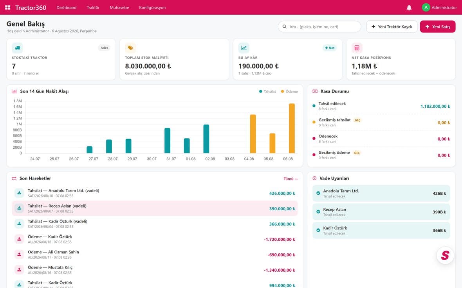462x288 pixels.
Task: Toggle the Ödeme legend series
Action: (x=289, y=92)
